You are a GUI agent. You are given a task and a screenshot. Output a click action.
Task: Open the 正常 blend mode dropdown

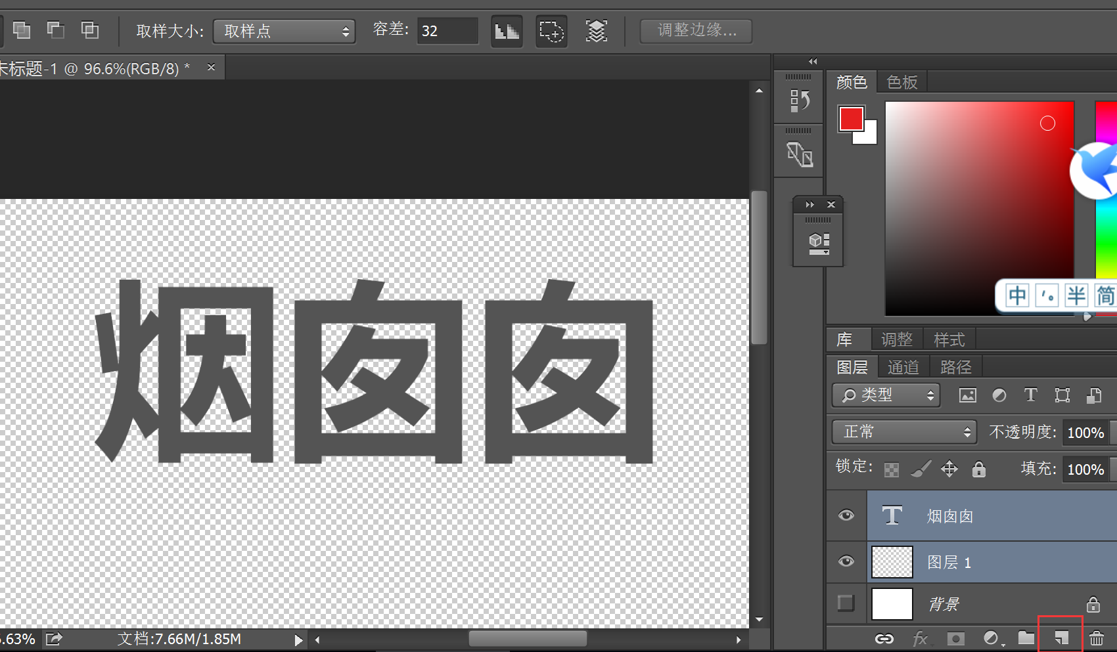click(x=904, y=432)
